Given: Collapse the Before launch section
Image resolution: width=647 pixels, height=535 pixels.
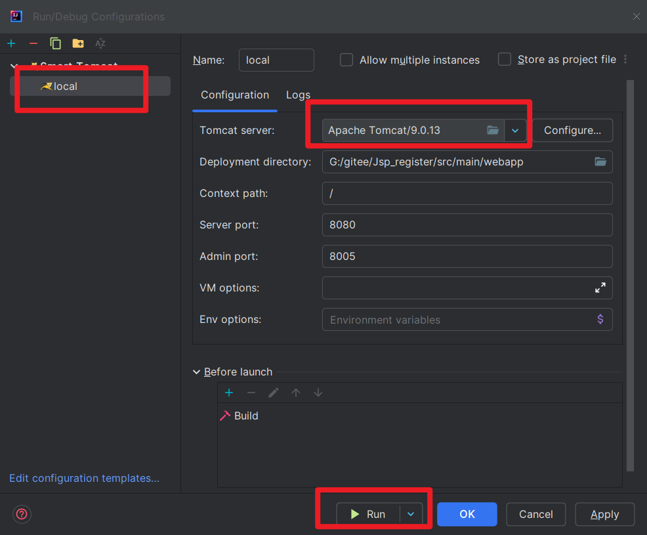Looking at the screenshot, I should [x=196, y=372].
